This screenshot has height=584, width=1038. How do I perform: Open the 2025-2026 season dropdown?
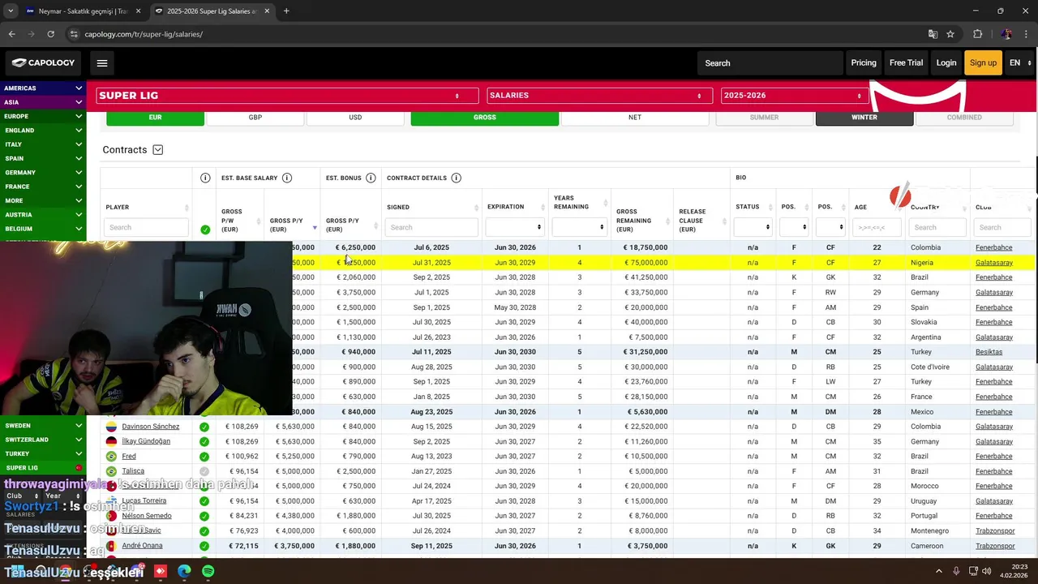796,96
